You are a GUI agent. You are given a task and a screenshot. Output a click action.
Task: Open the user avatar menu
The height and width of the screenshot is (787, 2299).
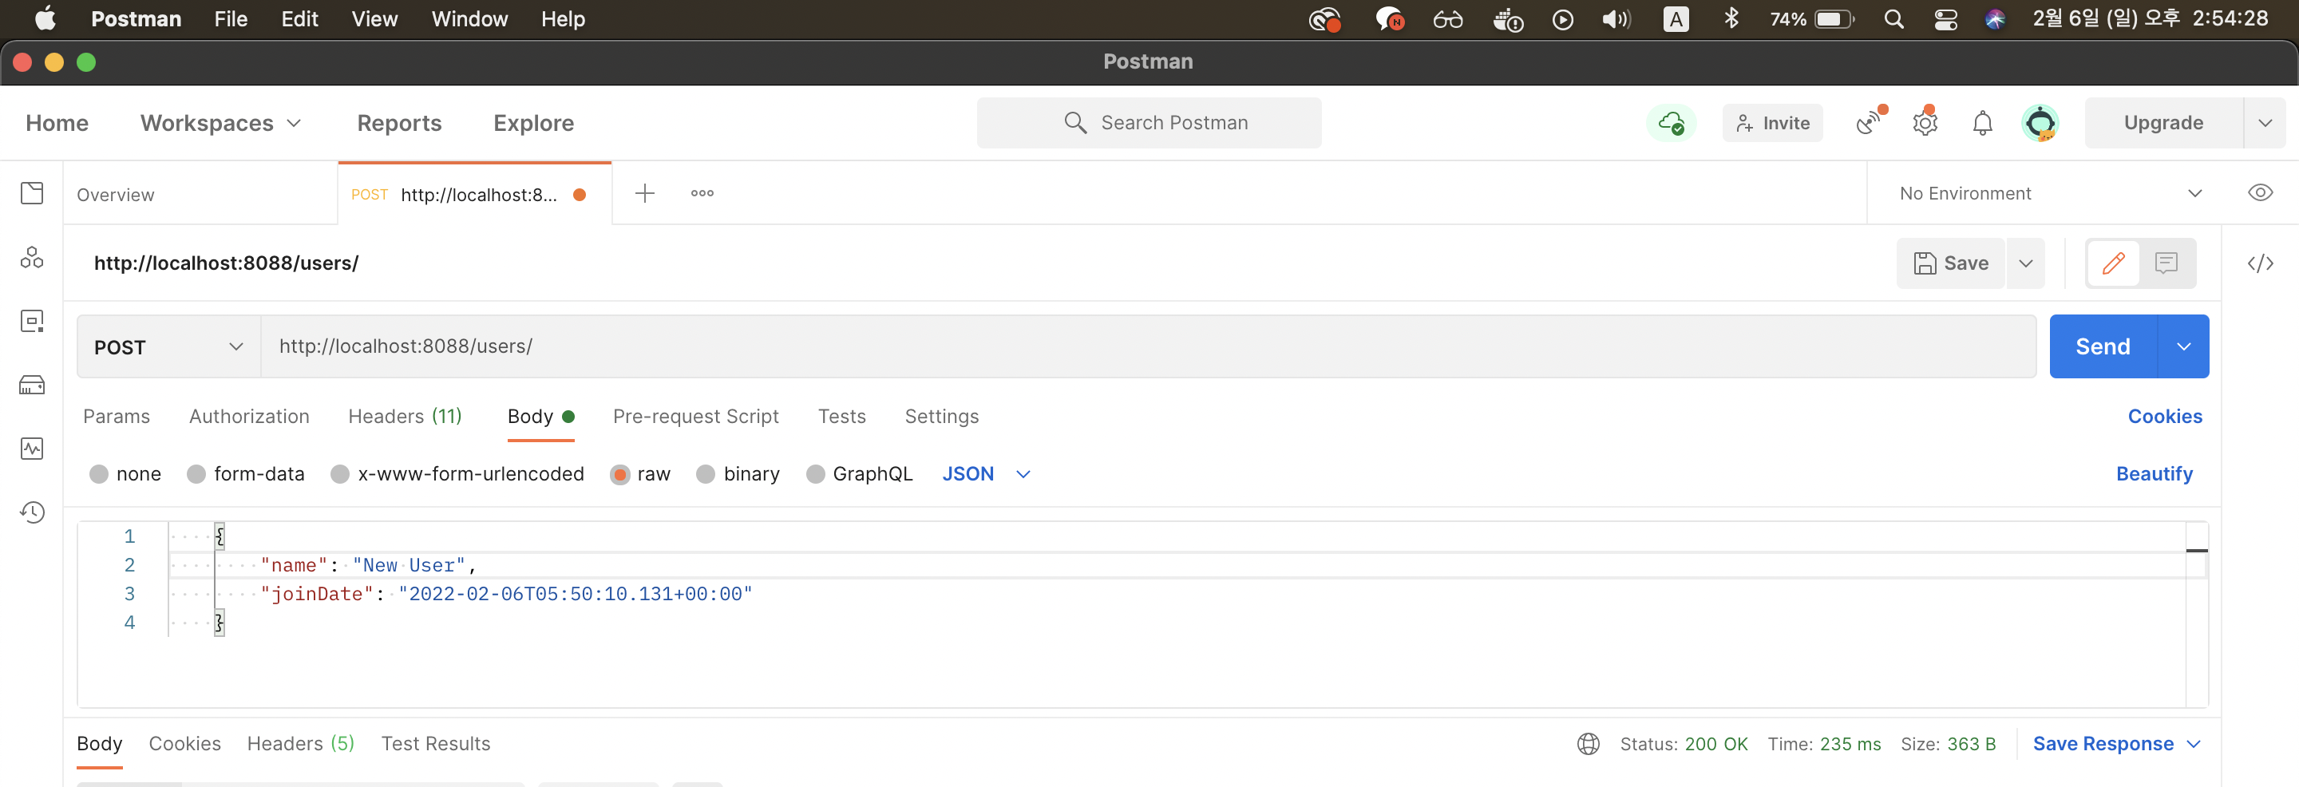coord(2040,123)
